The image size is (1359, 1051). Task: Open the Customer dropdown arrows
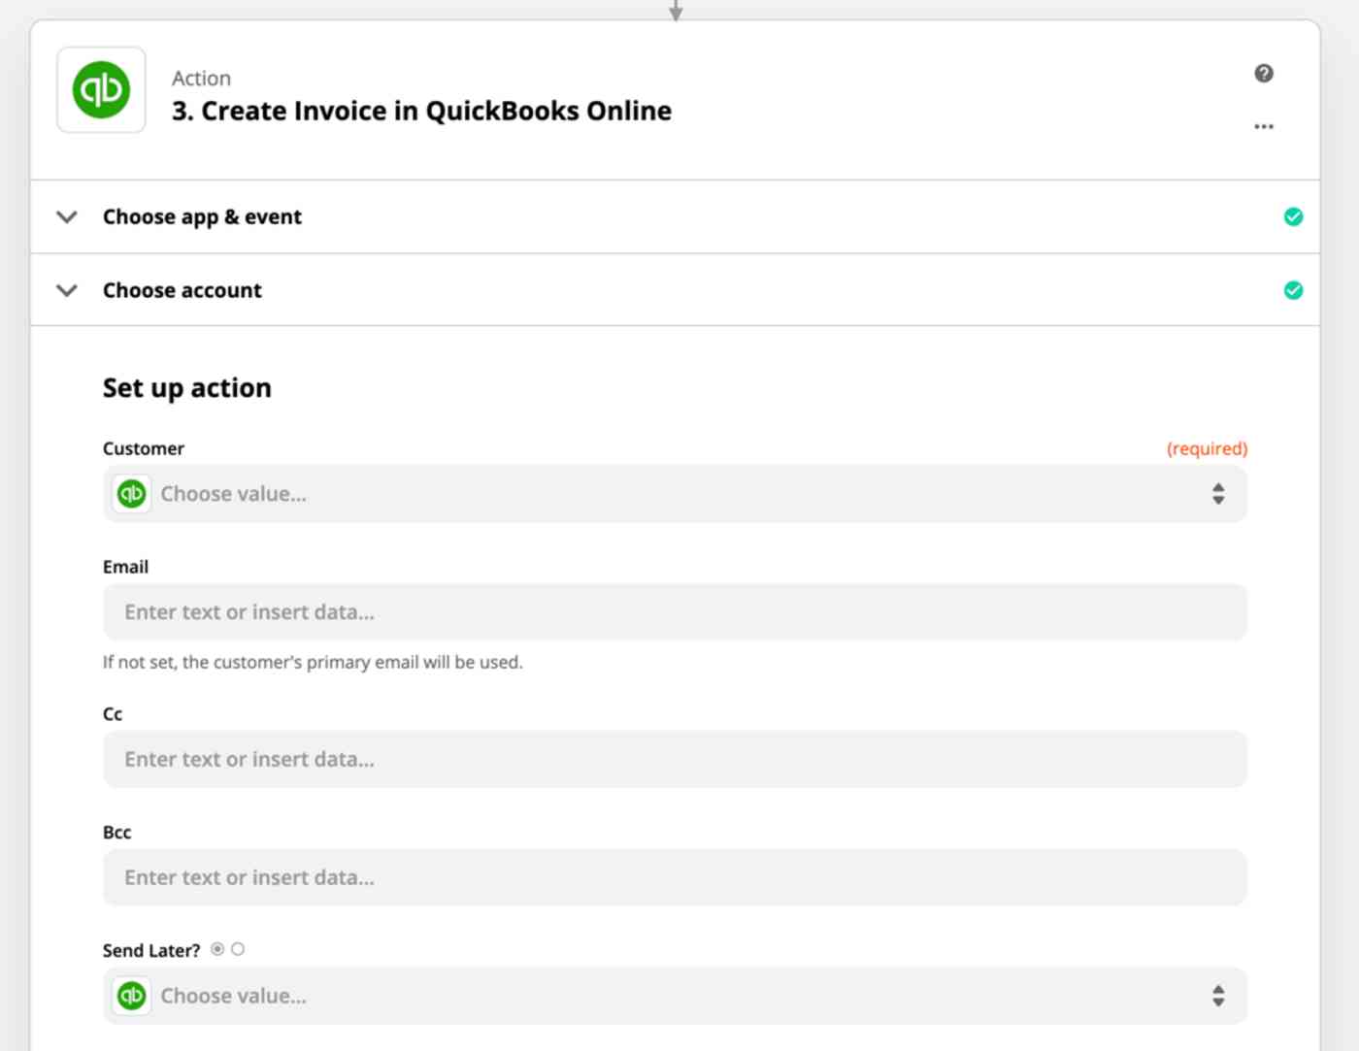[x=1218, y=494]
